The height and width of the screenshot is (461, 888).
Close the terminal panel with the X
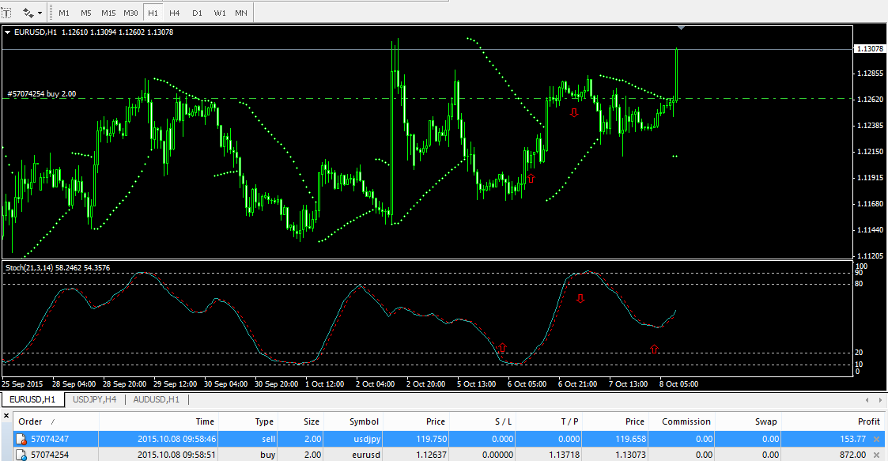[6, 414]
